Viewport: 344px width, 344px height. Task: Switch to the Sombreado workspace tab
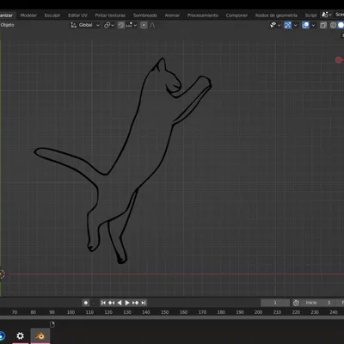[x=145, y=15]
